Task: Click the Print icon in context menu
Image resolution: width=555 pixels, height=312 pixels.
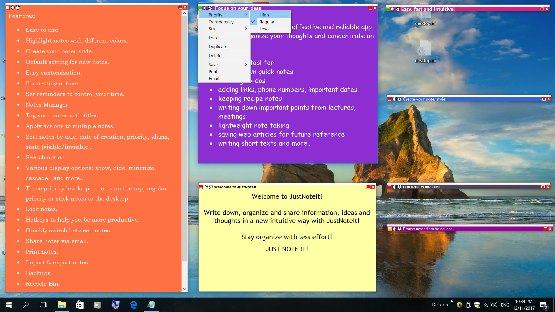Action: (213, 71)
